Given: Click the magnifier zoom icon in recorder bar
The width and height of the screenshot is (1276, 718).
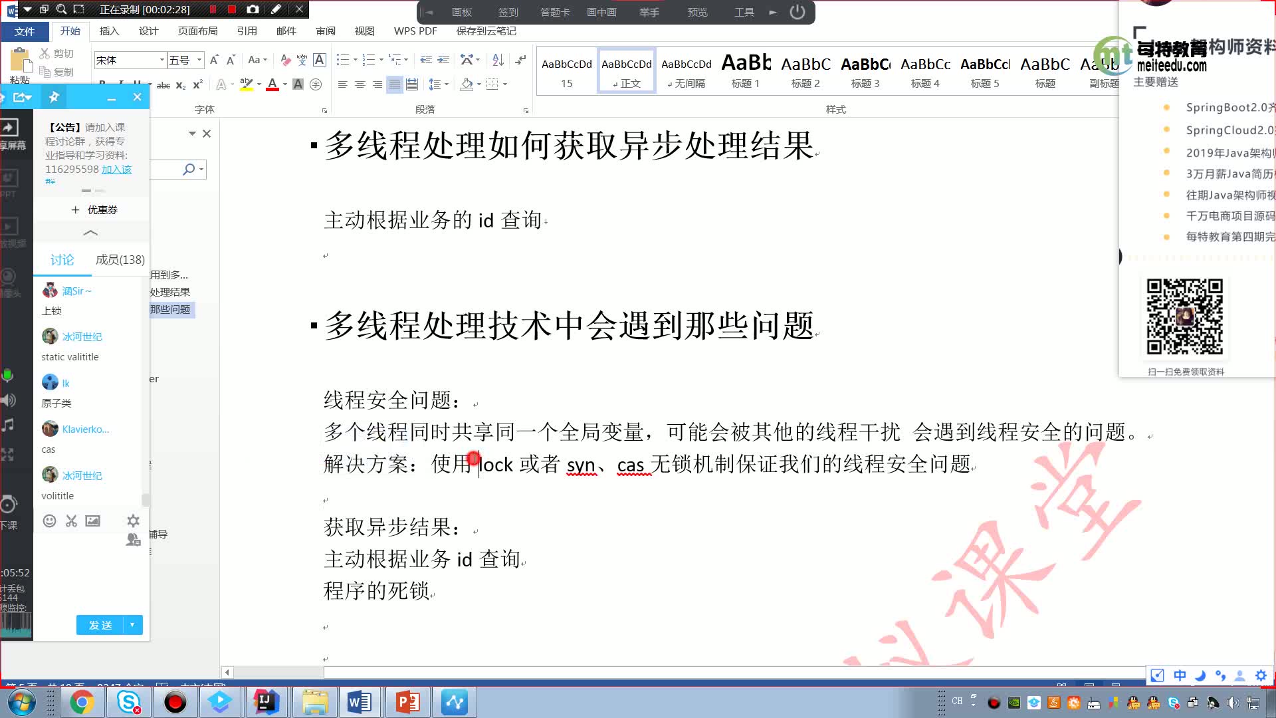Looking at the screenshot, I should pos(62,9).
